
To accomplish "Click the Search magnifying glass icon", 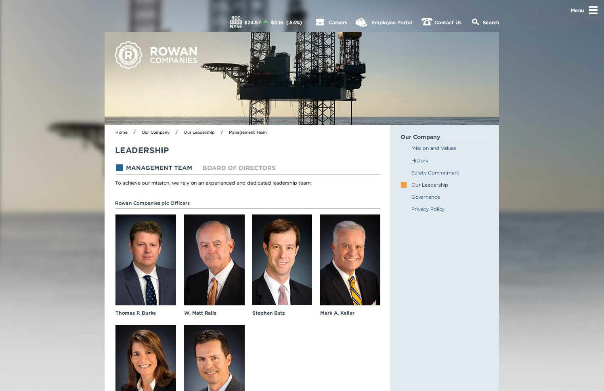I will tap(476, 22).
